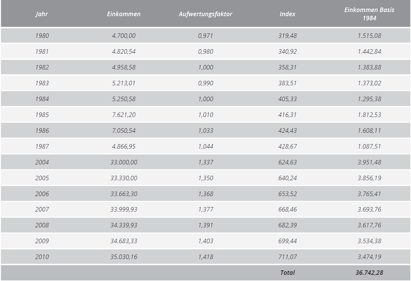411x281 pixels.
Task: Select income value 5.250,58
Action: coord(124,99)
